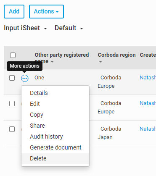Select the second row checkbox
Image resolution: width=156 pixels, height=176 pixels.
point(12,104)
